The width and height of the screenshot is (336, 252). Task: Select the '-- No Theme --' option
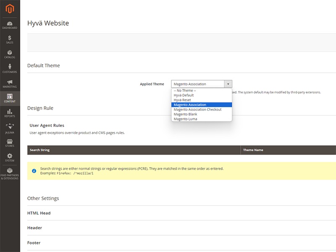[x=185, y=91]
